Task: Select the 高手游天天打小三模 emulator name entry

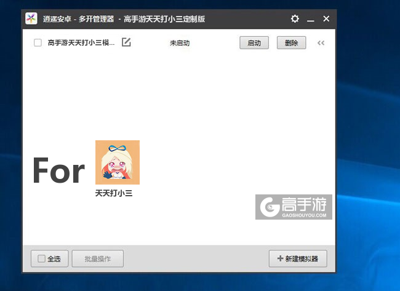Action: 81,43
